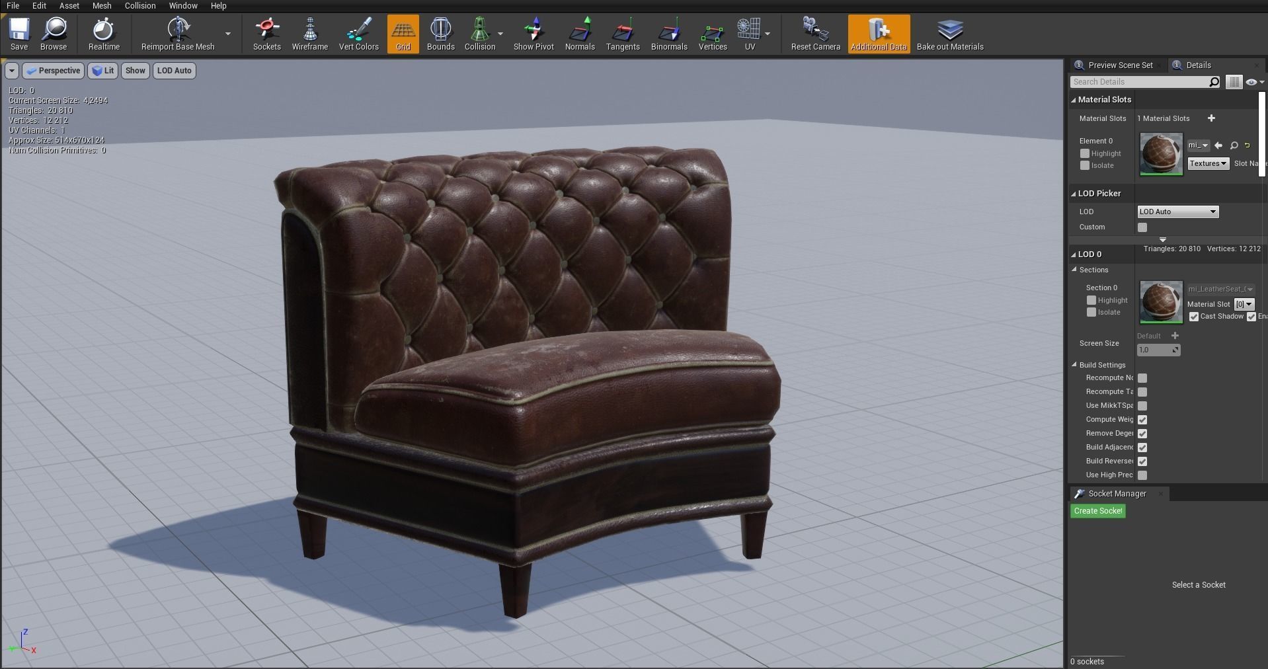Uncheck Remove Degenerates checkbox
This screenshot has height=669, width=1268.
coord(1142,434)
